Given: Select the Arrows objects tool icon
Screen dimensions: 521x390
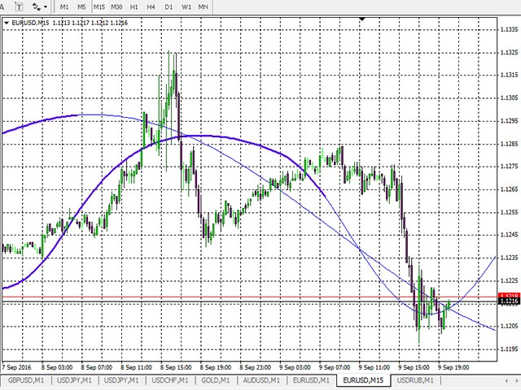Looking at the screenshot, I should tap(36, 6).
